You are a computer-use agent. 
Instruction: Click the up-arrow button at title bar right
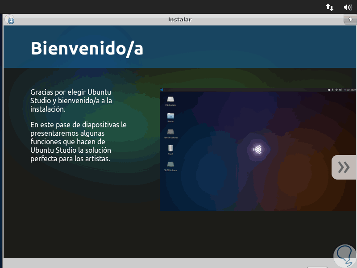click(x=350, y=19)
